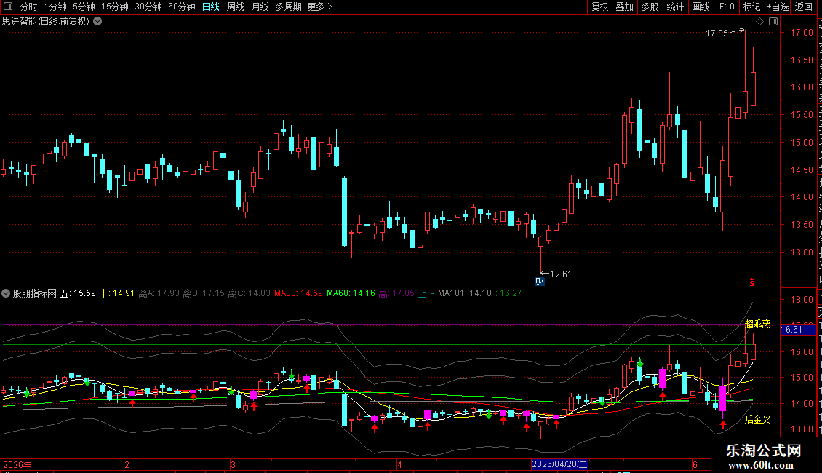Select the 60分钟 period tab
Viewport: 822px width, 473px height.
pyautogui.click(x=181, y=7)
